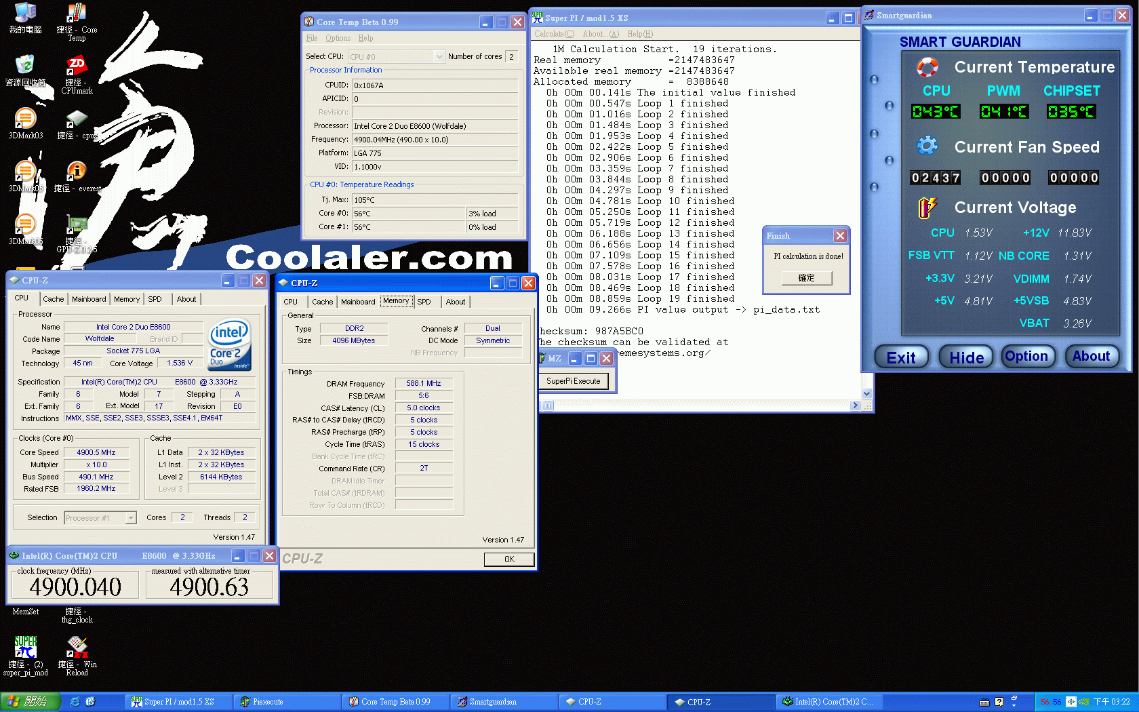The width and height of the screenshot is (1139, 712).
Task: Click the CPU temperature display 043°C
Action: pos(936,111)
